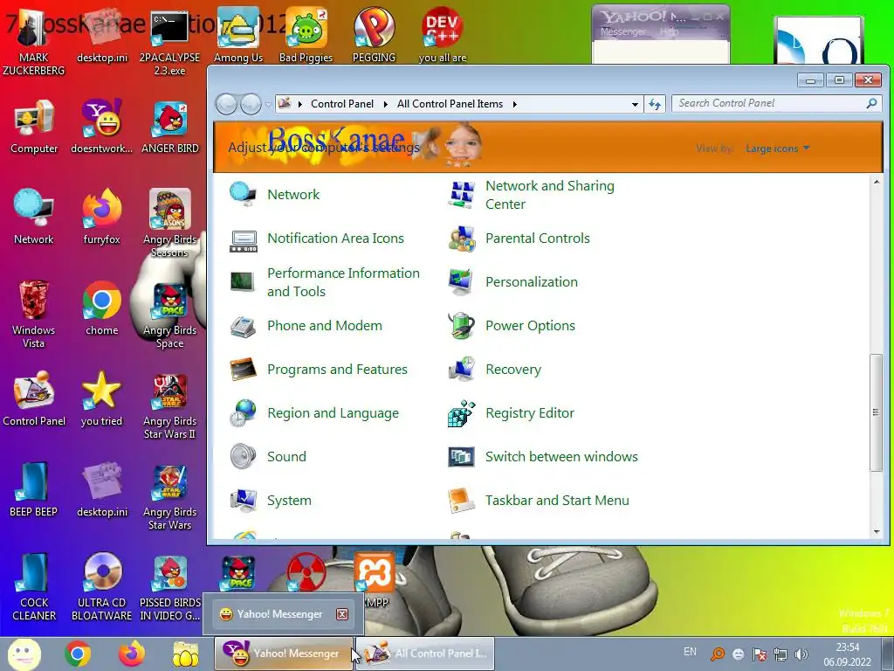Open volume speaker tray icon
This screenshot has width=894, height=671.
pyautogui.click(x=801, y=654)
